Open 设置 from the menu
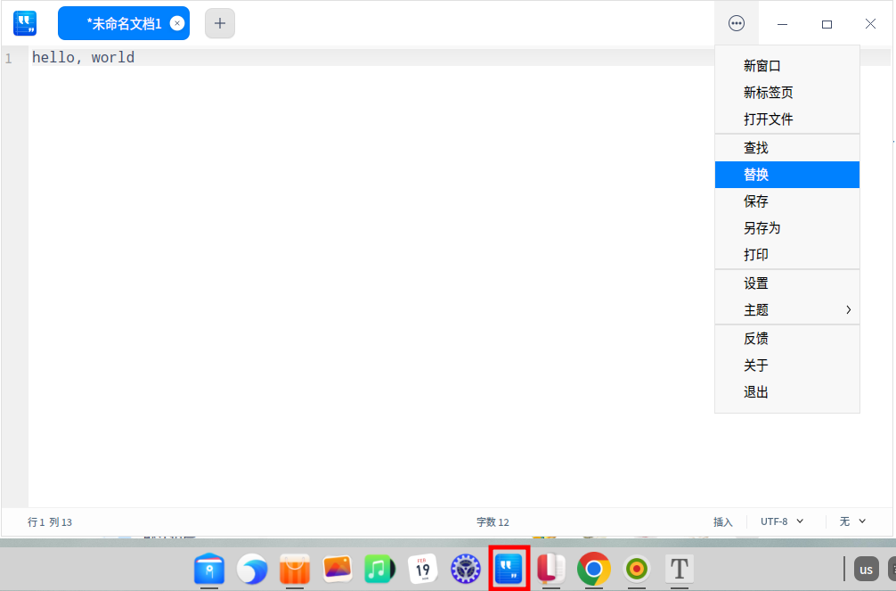The width and height of the screenshot is (896, 591). pos(786,283)
